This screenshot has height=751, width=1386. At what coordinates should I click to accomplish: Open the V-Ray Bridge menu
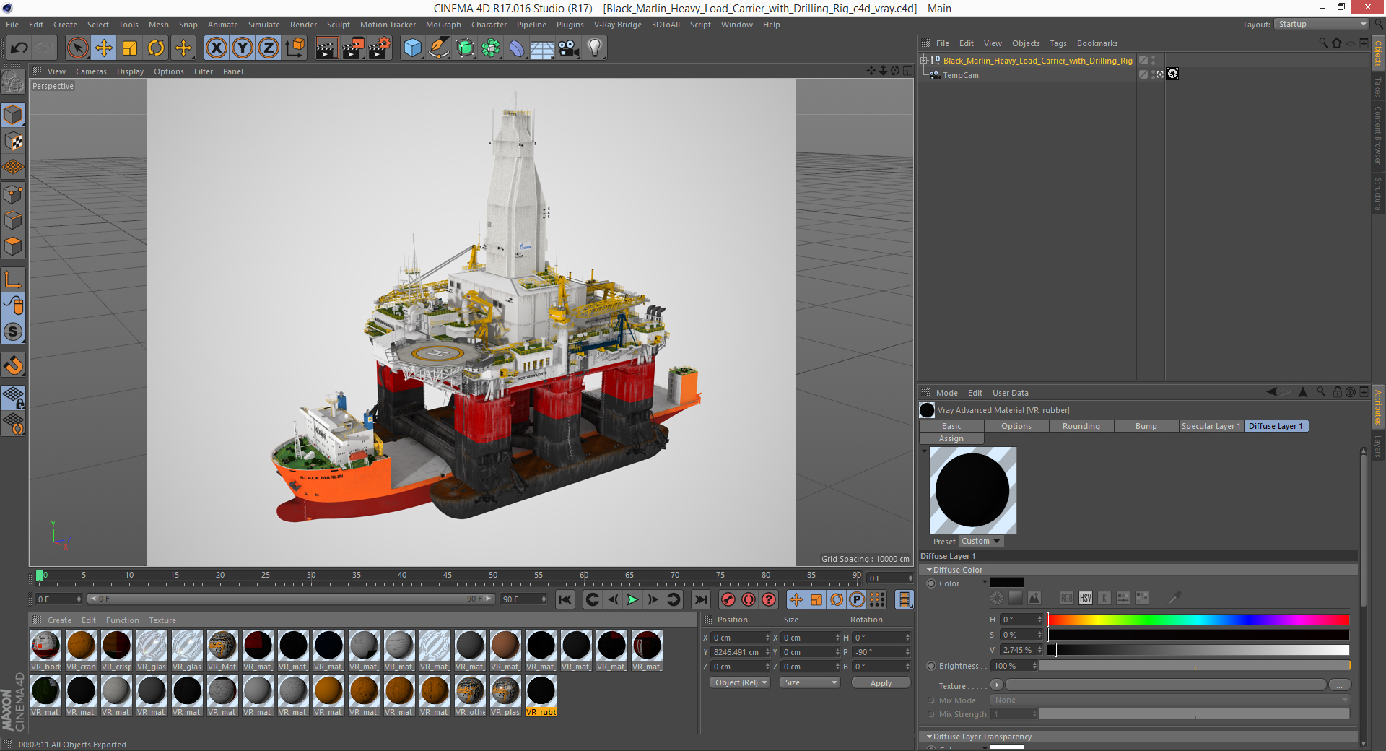tap(618, 25)
